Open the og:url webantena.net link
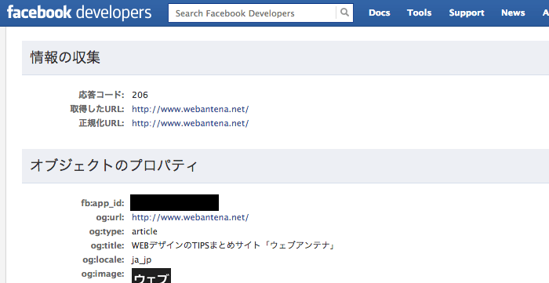This screenshot has width=549, height=283. click(190, 217)
